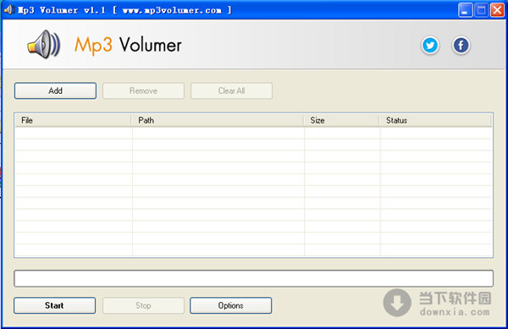
Task: Open the Facebook link icon
Action: [x=461, y=45]
